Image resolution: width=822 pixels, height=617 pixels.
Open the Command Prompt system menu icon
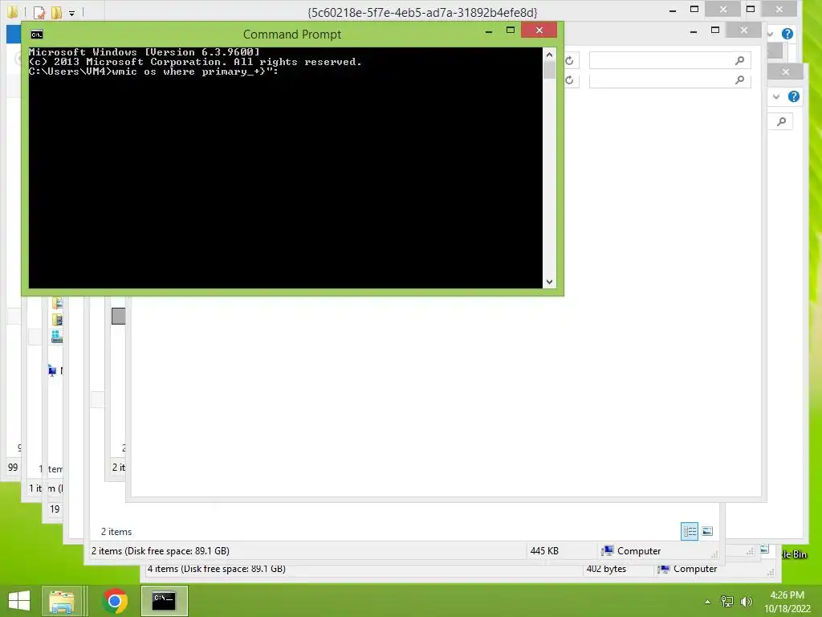(x=37, y=35)
